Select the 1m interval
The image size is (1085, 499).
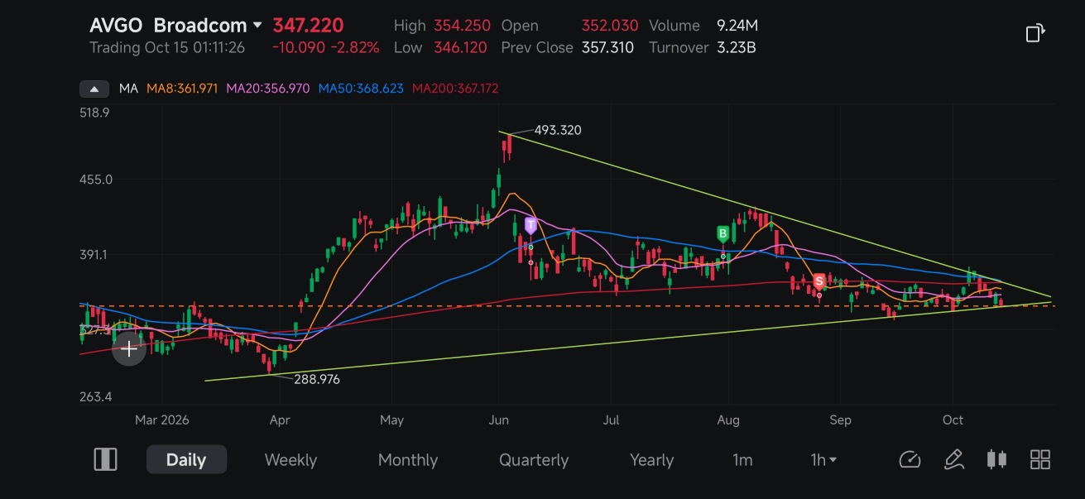pos(742,459)
